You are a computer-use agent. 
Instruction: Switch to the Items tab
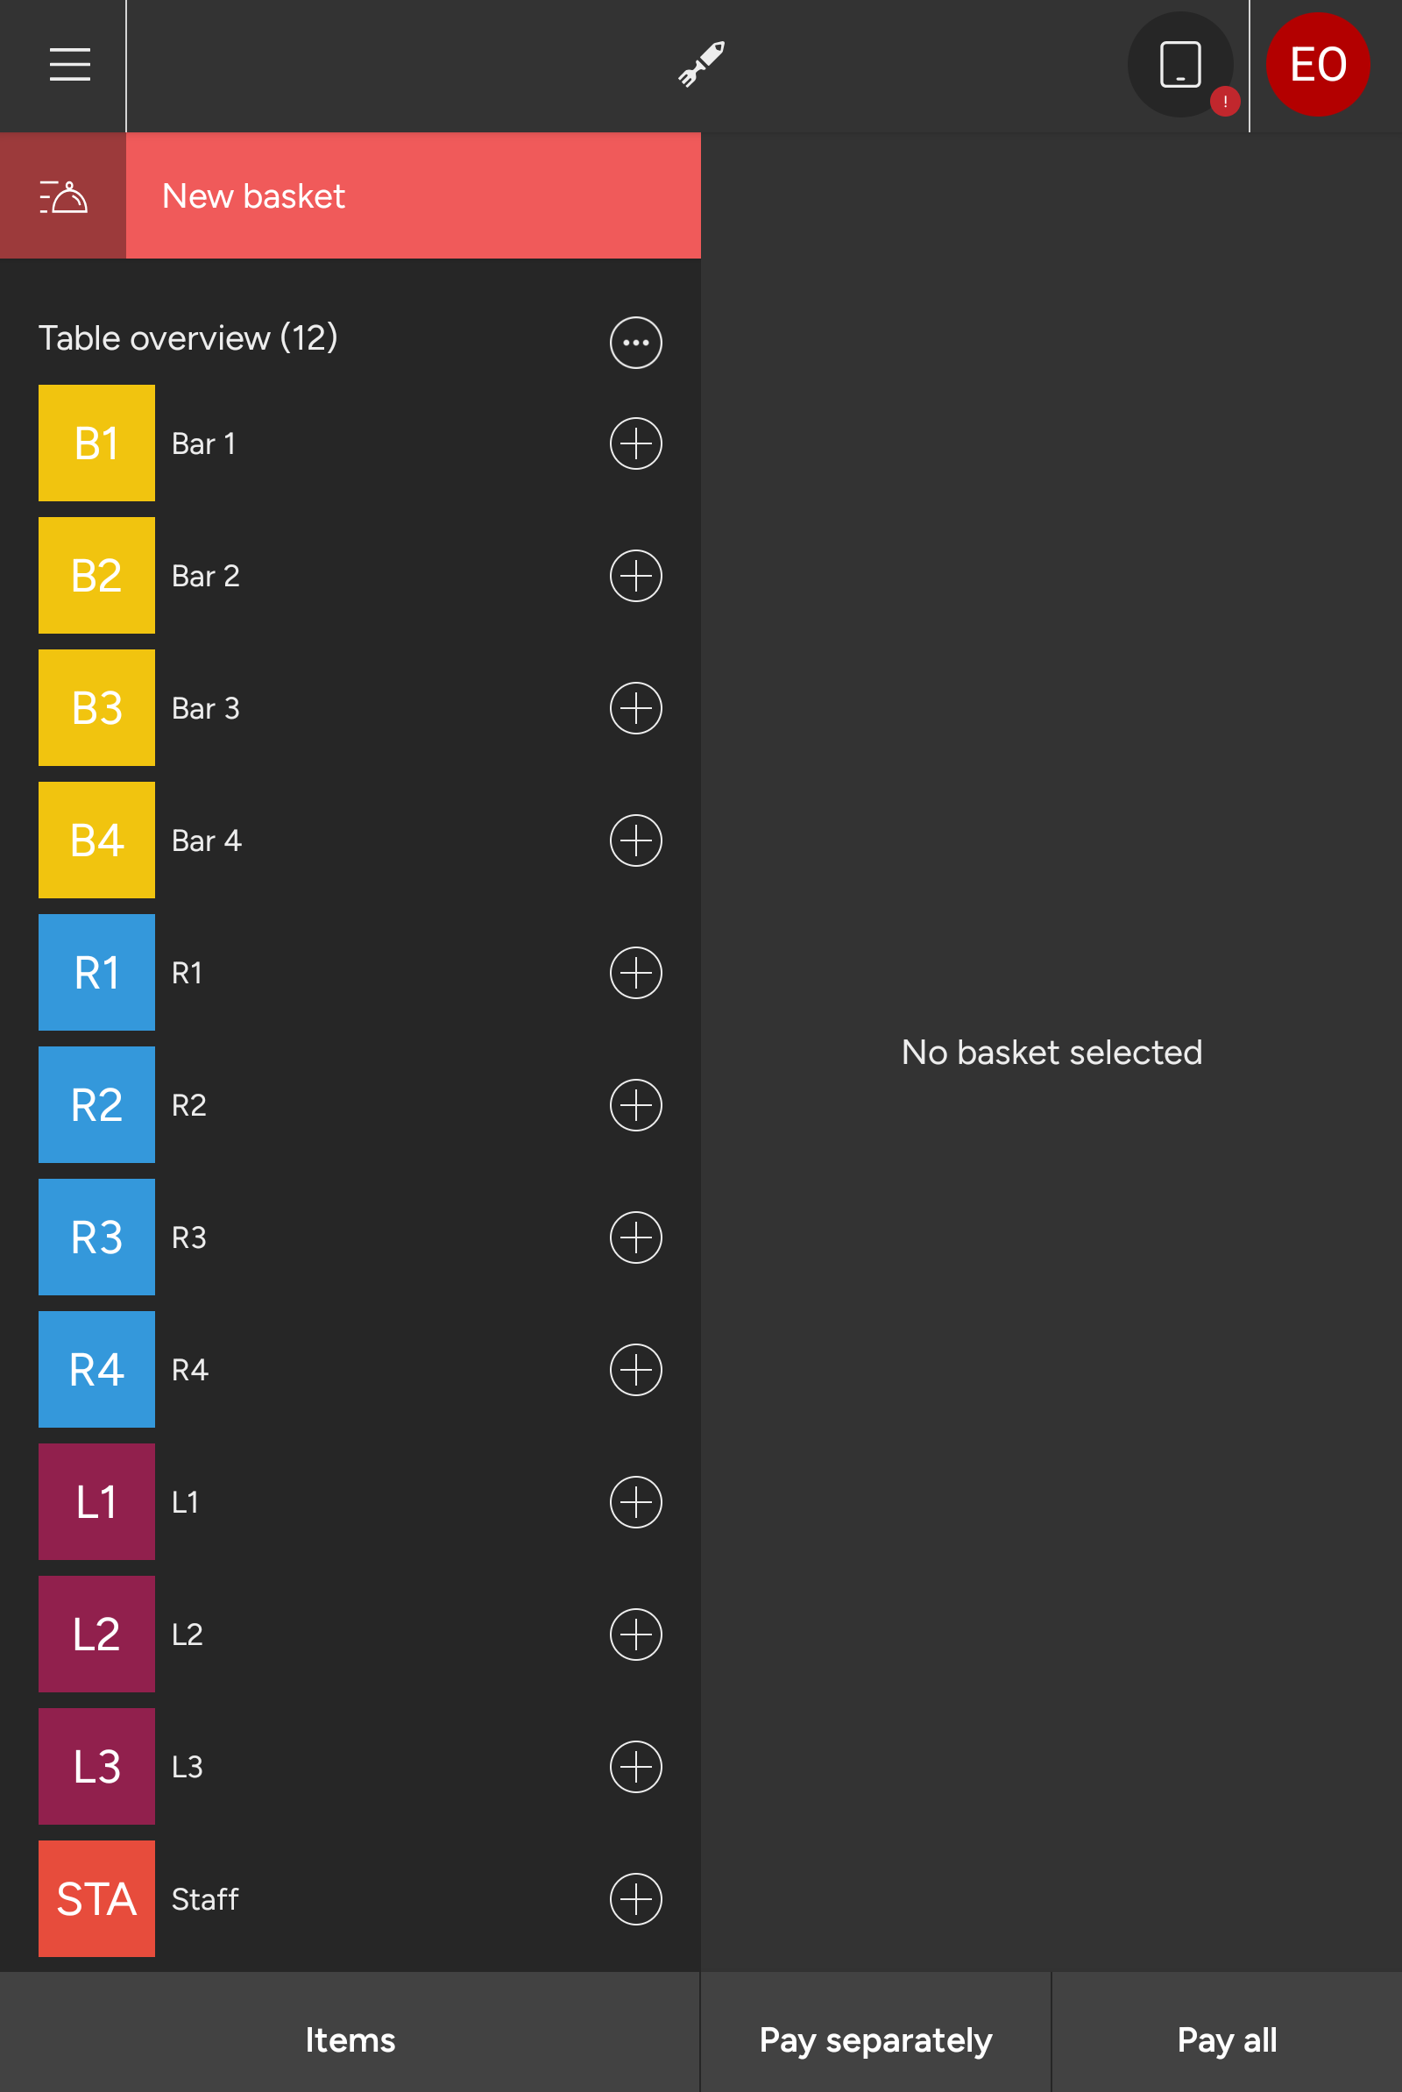(350, 2040)
